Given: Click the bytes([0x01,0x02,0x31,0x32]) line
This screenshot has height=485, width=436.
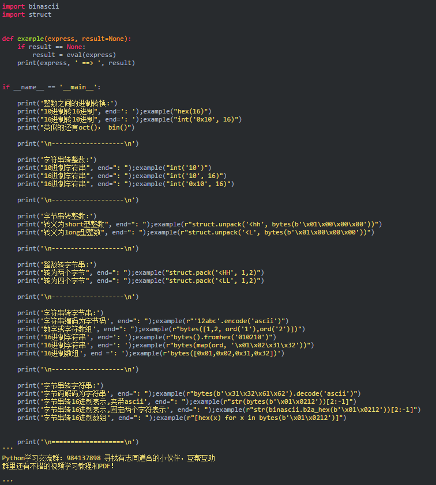Looking at the screenshot, I should (x=151, y=353).
